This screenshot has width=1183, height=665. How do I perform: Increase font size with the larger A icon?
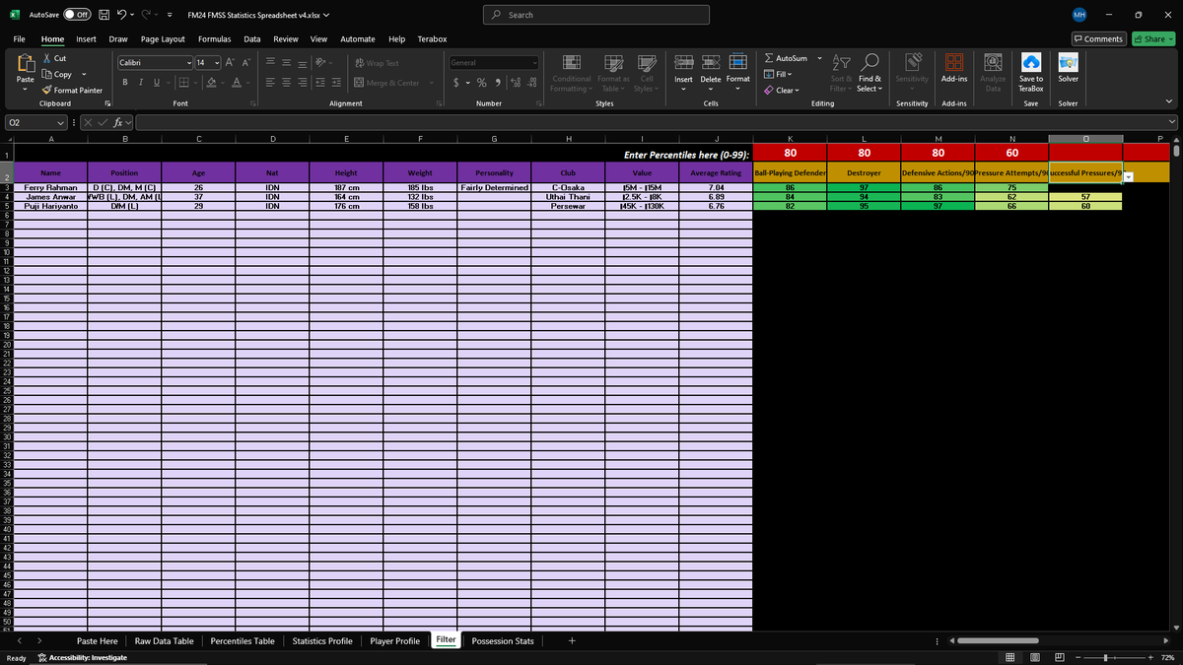pyautogui.click(x=231, y=63)
